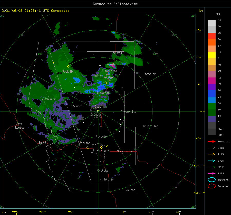231x215 pixels.
Task: Select the 54 dBZ yellow swatch
Action: 211,55
